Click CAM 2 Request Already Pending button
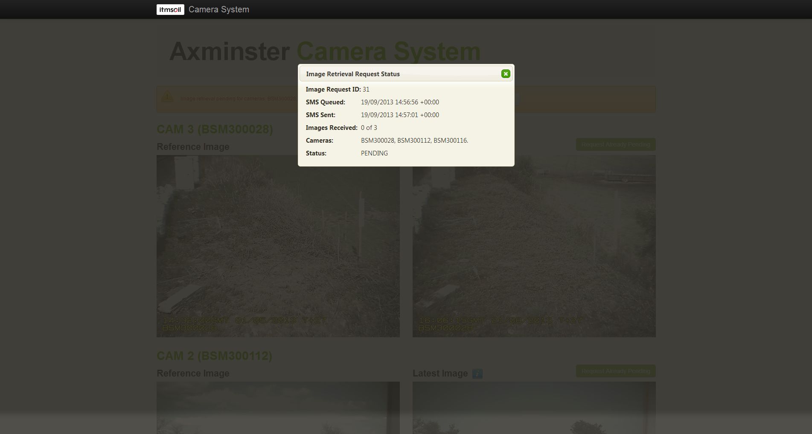 click(615, 371)
